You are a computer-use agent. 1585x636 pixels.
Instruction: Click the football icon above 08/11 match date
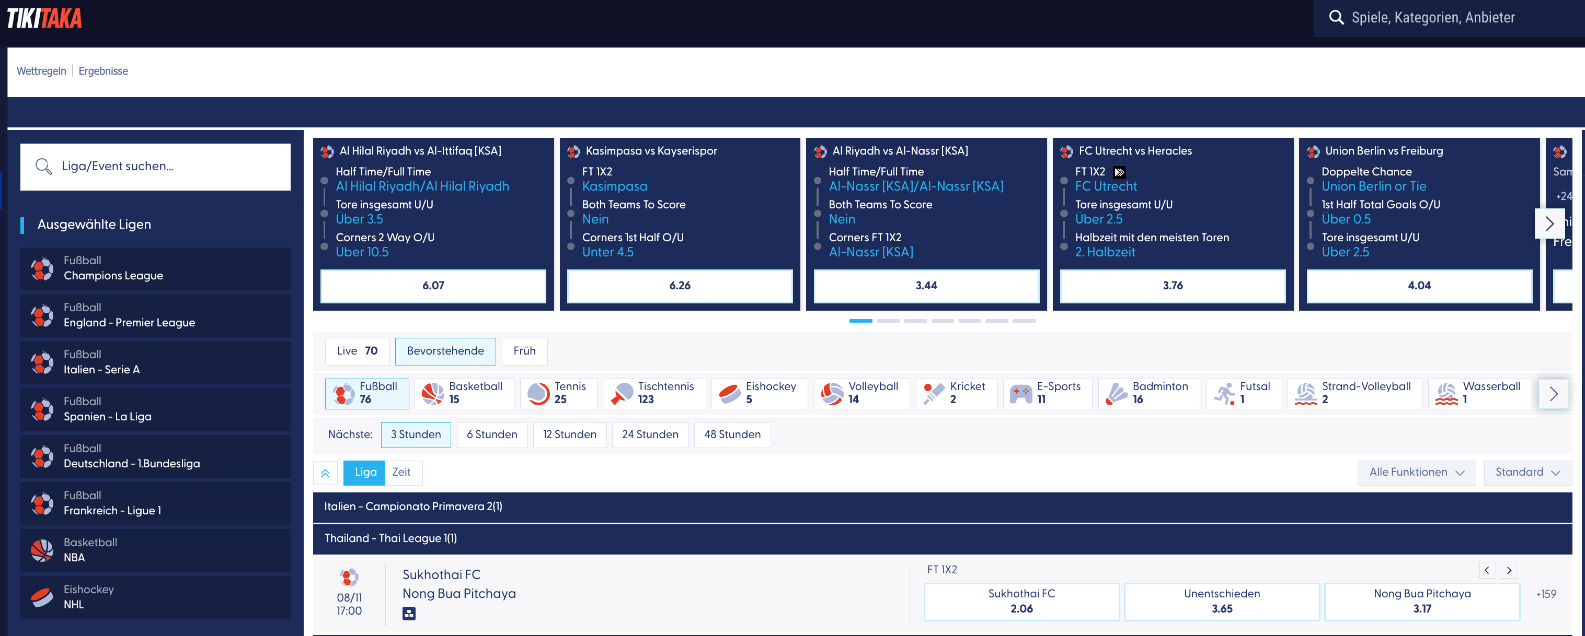(x=349, y=577)
